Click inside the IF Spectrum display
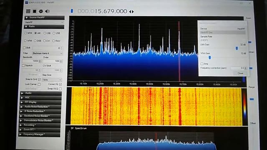Viewport: 267px width, 150px height. click(x=156, y=139)
